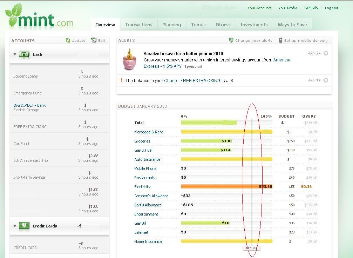Select the Student Loans account row
The height and width of the screenshot is (258, 353).
click(x=60, y=74)
